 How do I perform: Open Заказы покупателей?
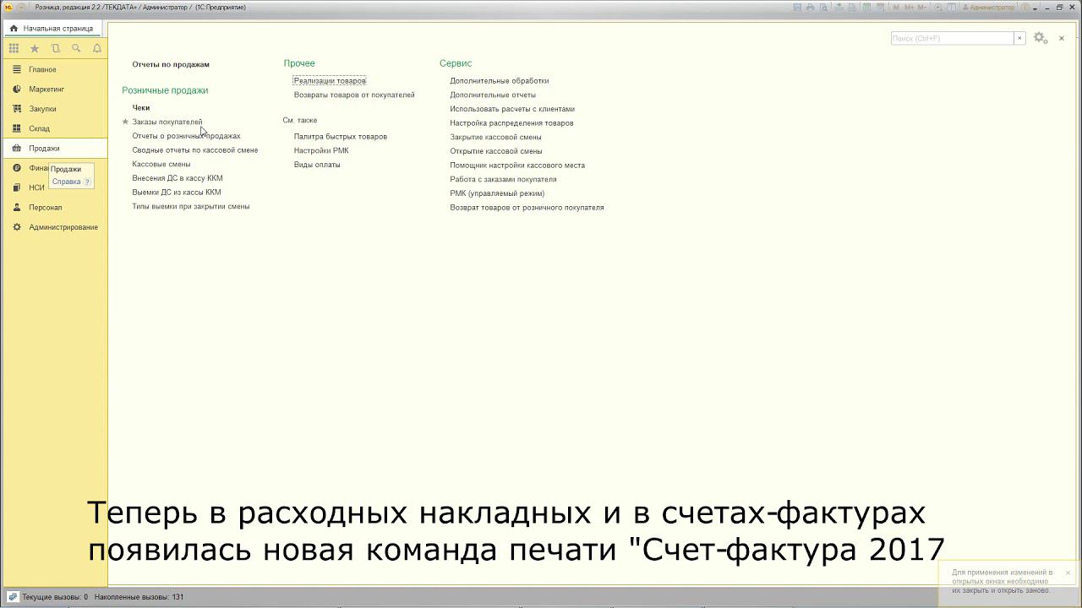167,122
